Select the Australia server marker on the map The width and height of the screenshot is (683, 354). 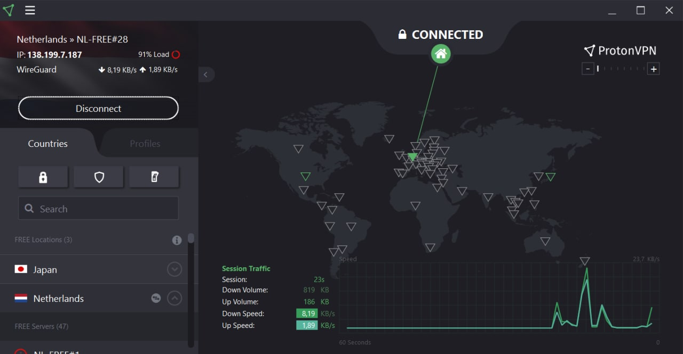click(x=545, y=241)
